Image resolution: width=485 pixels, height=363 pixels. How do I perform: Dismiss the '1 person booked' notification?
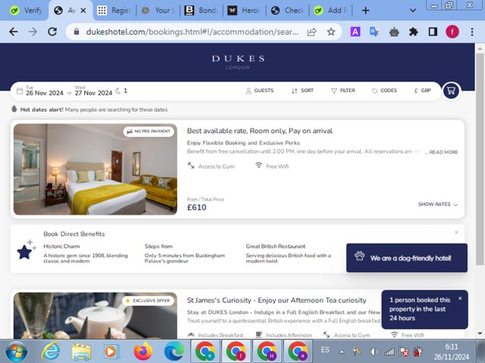pos(460,298)
